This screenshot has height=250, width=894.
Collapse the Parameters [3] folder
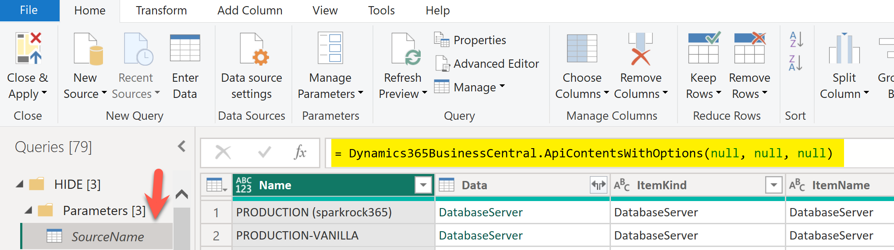(x=28, y=211)
